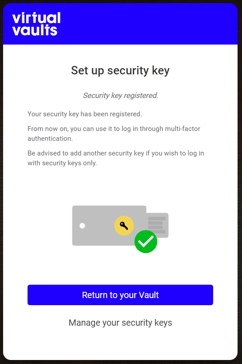Click the word "virtual" in the logo
This screenshot has width=242, height=364.
36,18
